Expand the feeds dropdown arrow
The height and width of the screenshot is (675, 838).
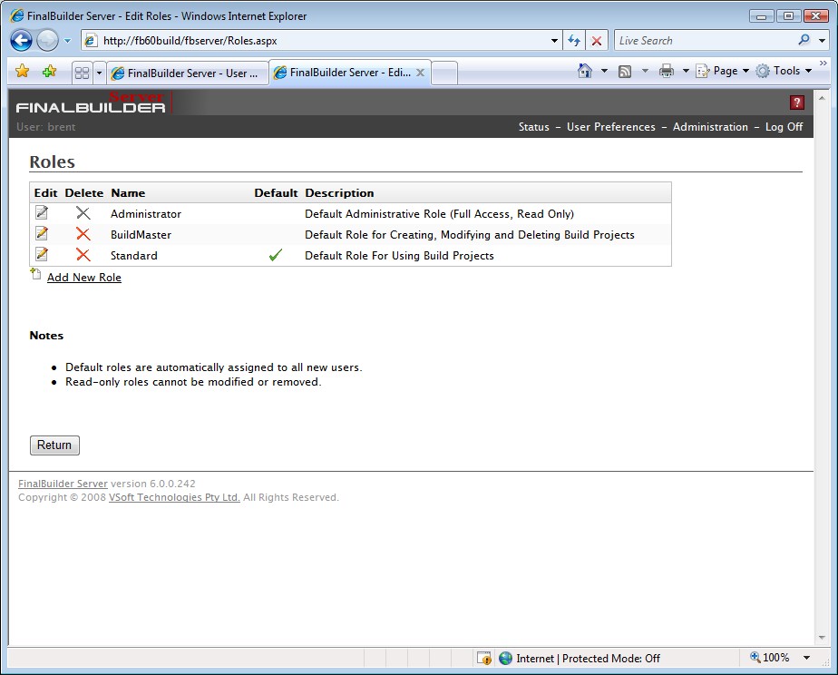point(645,71)
